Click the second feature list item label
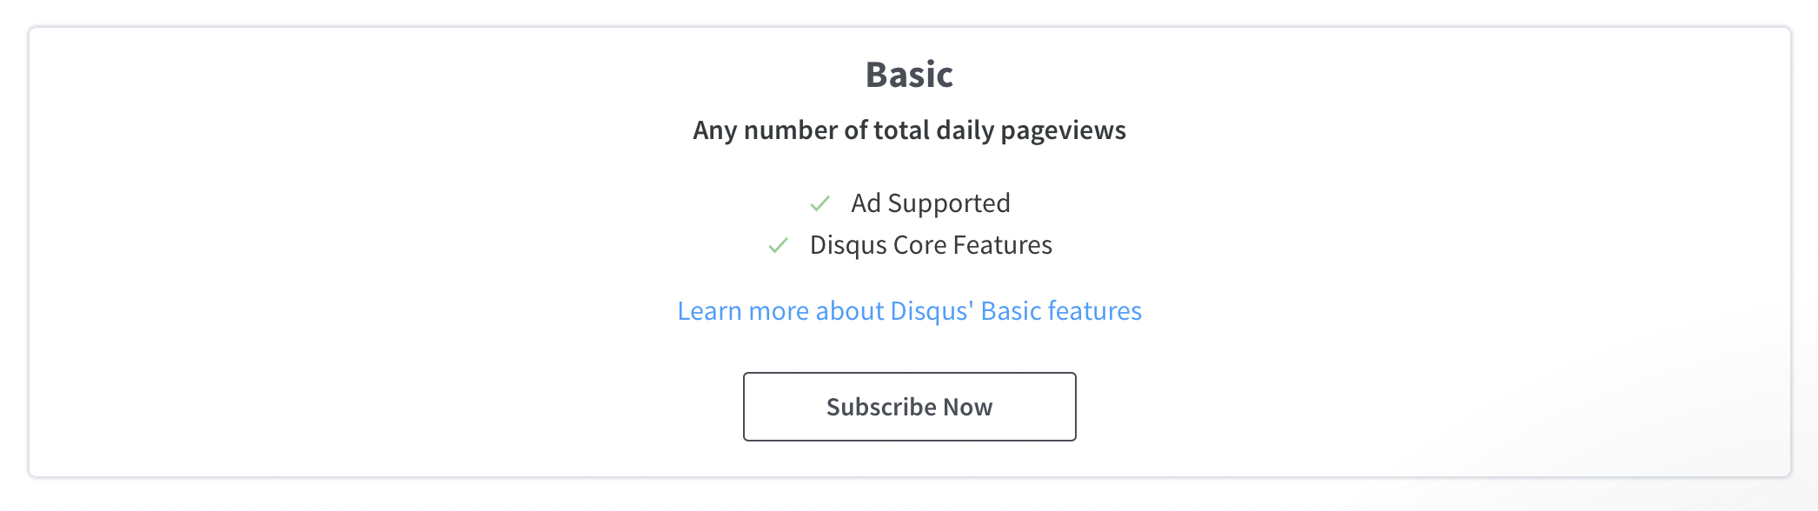Image resolution: width=1818 pixels, height=511 pixels. pos(930,245)
